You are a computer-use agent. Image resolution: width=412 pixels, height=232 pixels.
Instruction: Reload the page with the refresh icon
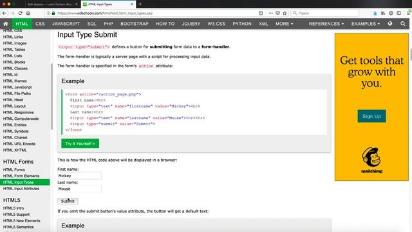[x=20, y=13]
